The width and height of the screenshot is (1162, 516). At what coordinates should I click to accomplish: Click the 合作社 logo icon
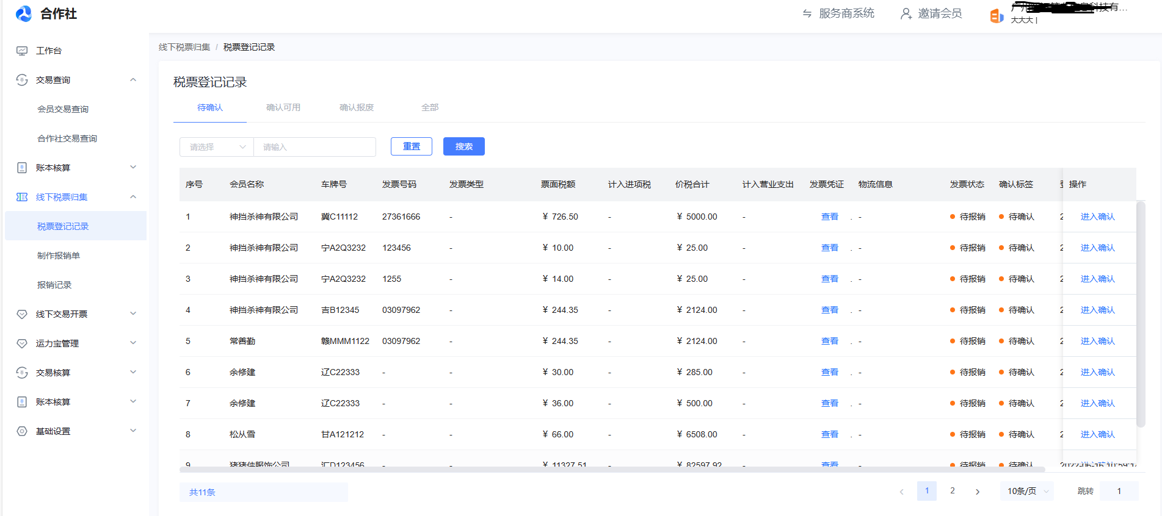point(24,13)
